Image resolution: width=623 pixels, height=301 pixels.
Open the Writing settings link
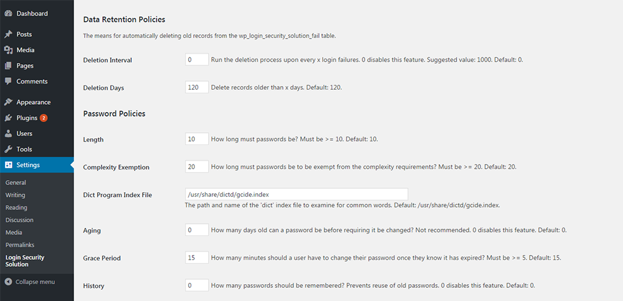point(16,195)
